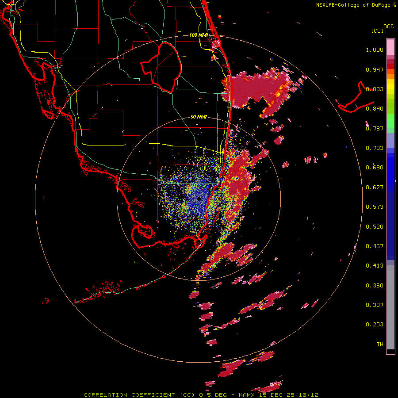Viewport: 398px width, 398px height.
Task: Click the '0.893' color scale value
Action: pyautogui.click(x=375, y=89)
